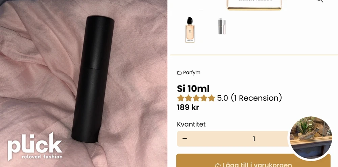Open the 1 Recension reviews link
The image size is (338, 167).
click(256, 98)
